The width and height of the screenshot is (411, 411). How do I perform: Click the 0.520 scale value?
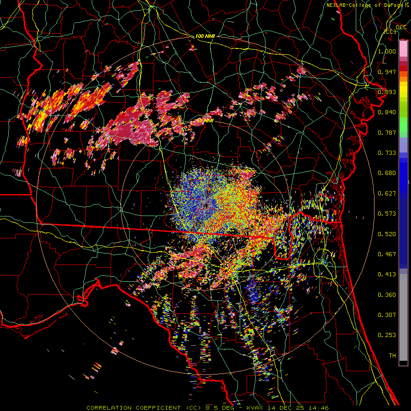387,234
